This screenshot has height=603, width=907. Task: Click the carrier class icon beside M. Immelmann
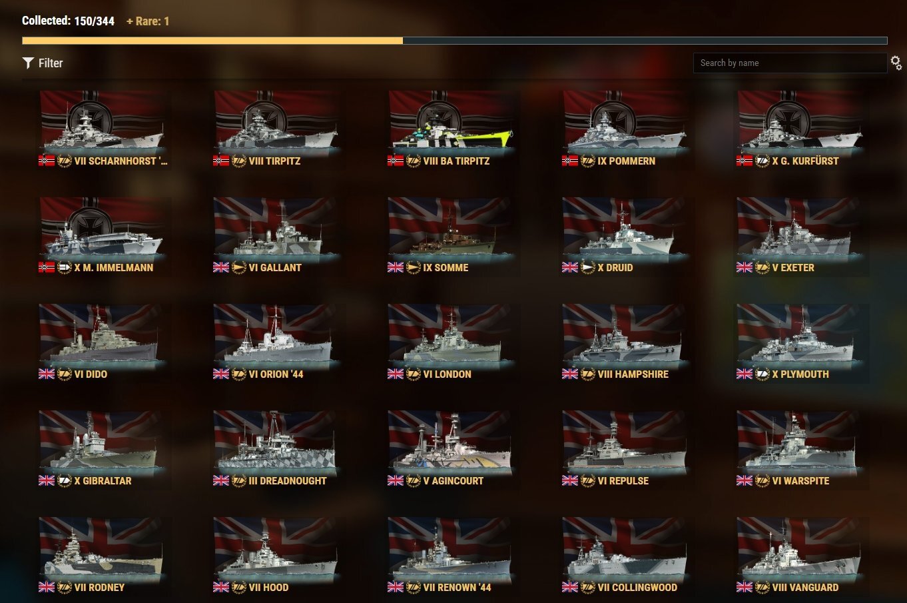click(65, 267)
